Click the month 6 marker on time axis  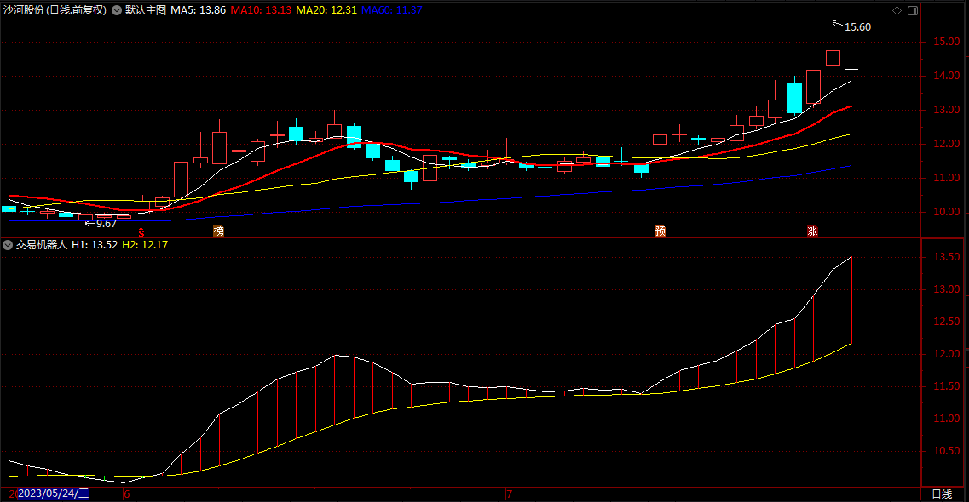tap(127, 494)
